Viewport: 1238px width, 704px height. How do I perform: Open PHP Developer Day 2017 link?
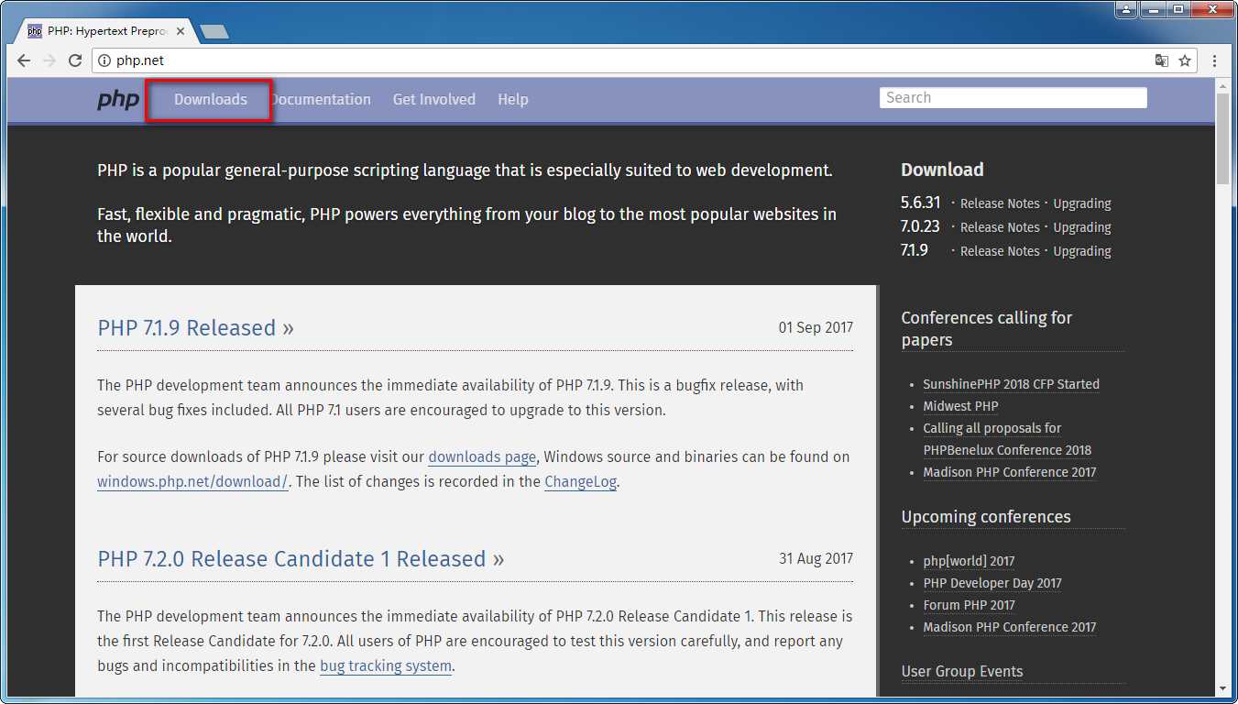coord(992,583)
